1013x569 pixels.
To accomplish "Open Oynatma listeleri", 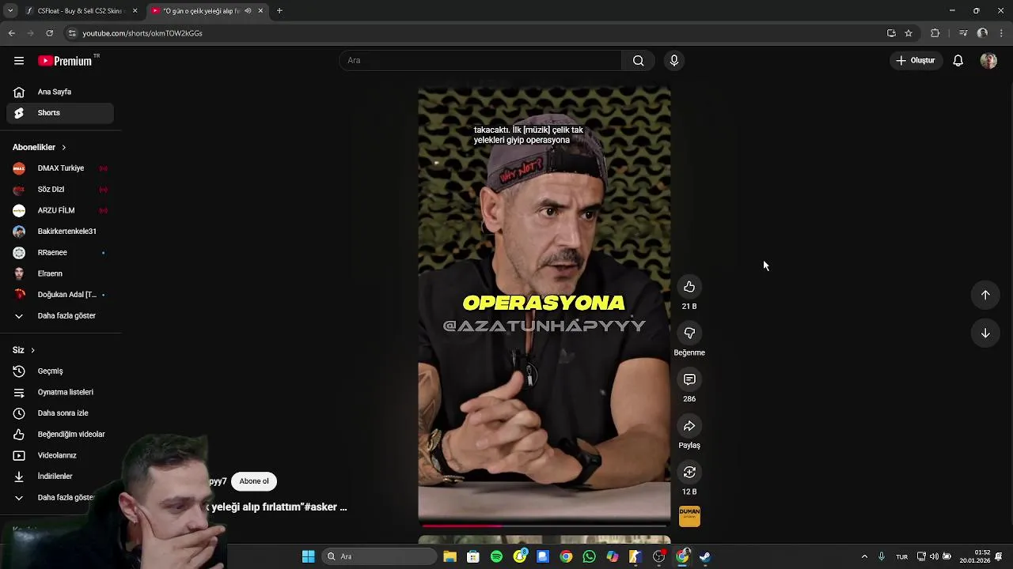I will click(x=60, y=392).
